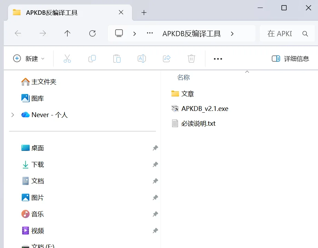Sort by the 名称 column header
318x248 pixels.
tap(183, 77)
